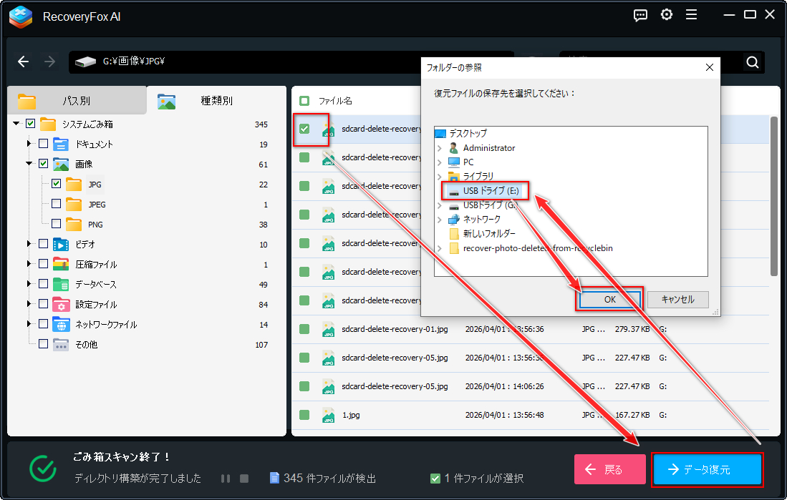The height and width of the screenshot is (500, 787).
Task: Open settings via the gear icon
Action: 667,15
